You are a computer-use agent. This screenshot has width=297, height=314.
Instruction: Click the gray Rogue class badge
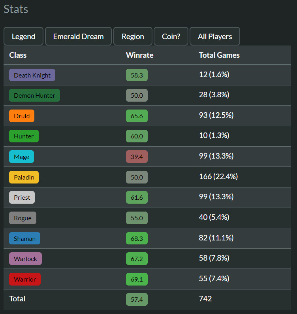click(23, 218)
